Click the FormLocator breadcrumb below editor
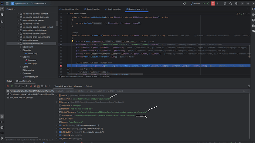The height and width of the screenshot is (143, 255). 92,77
